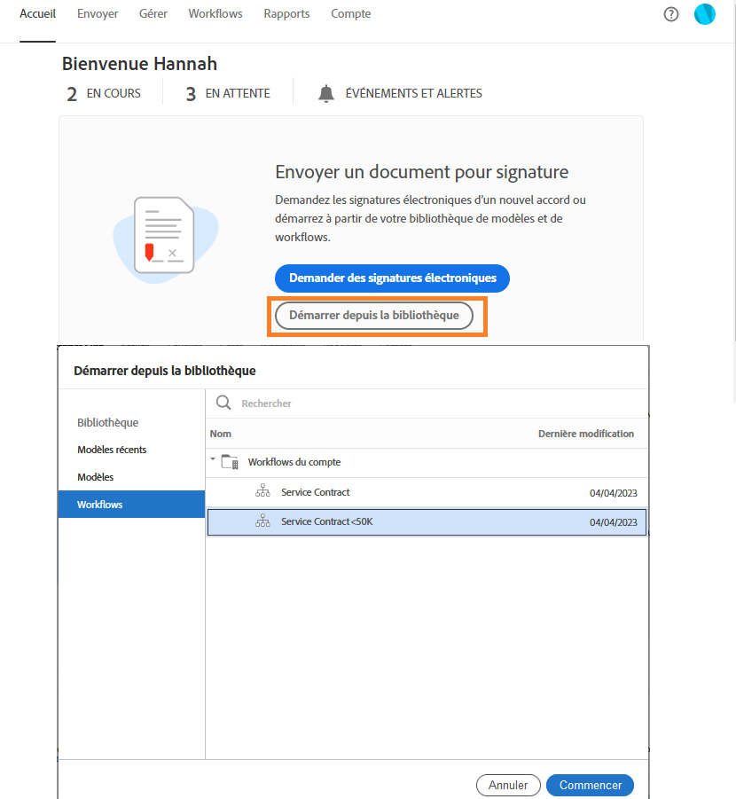736x799 pixels.
Task: Click the search magnifier icon
Action: click(223, 403)
